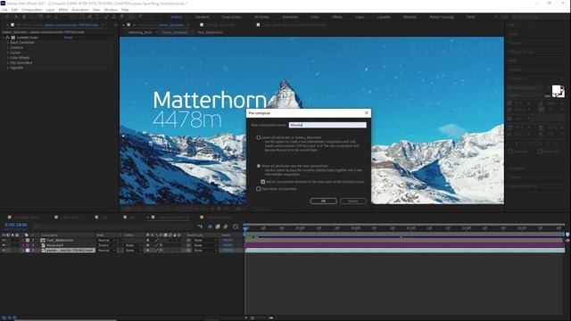Viewport: 571px width, 321px height.
Task: Open Snow.mp4 blending mode dropdown
Action: (x=106, y=245)
